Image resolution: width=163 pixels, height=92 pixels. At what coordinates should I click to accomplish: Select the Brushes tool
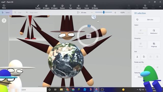(x=38, y=7)
